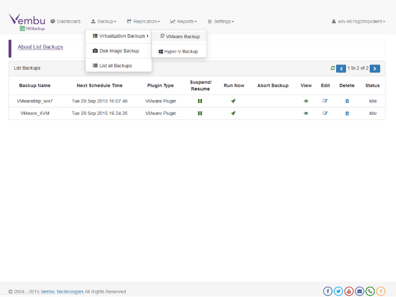The image size is (396, 297).
Task: Click the VMwarebkp_win7 backup name
Action: point(35,101)
